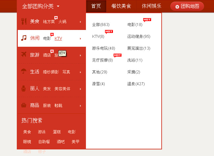Click the map pin icon on 团购地图
This screenshot has width=214, height=156.
tap(177, 6)
